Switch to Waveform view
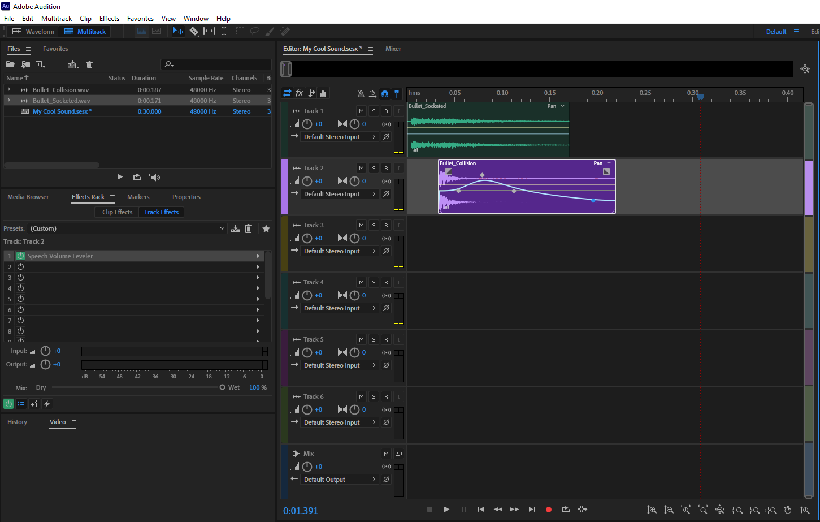 pyautogui.click(x=33, y=32)
